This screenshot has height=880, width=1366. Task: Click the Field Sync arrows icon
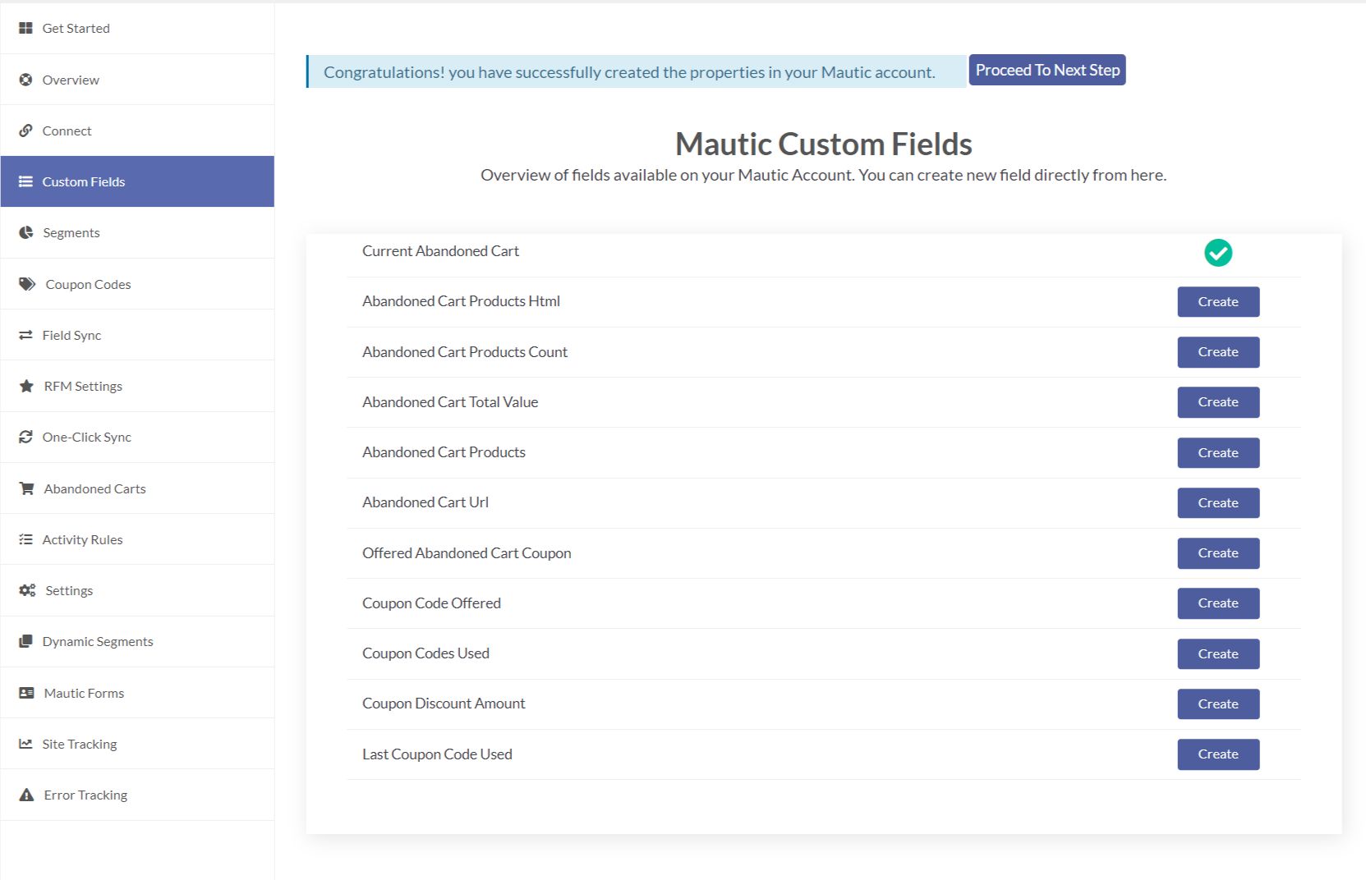25,335
